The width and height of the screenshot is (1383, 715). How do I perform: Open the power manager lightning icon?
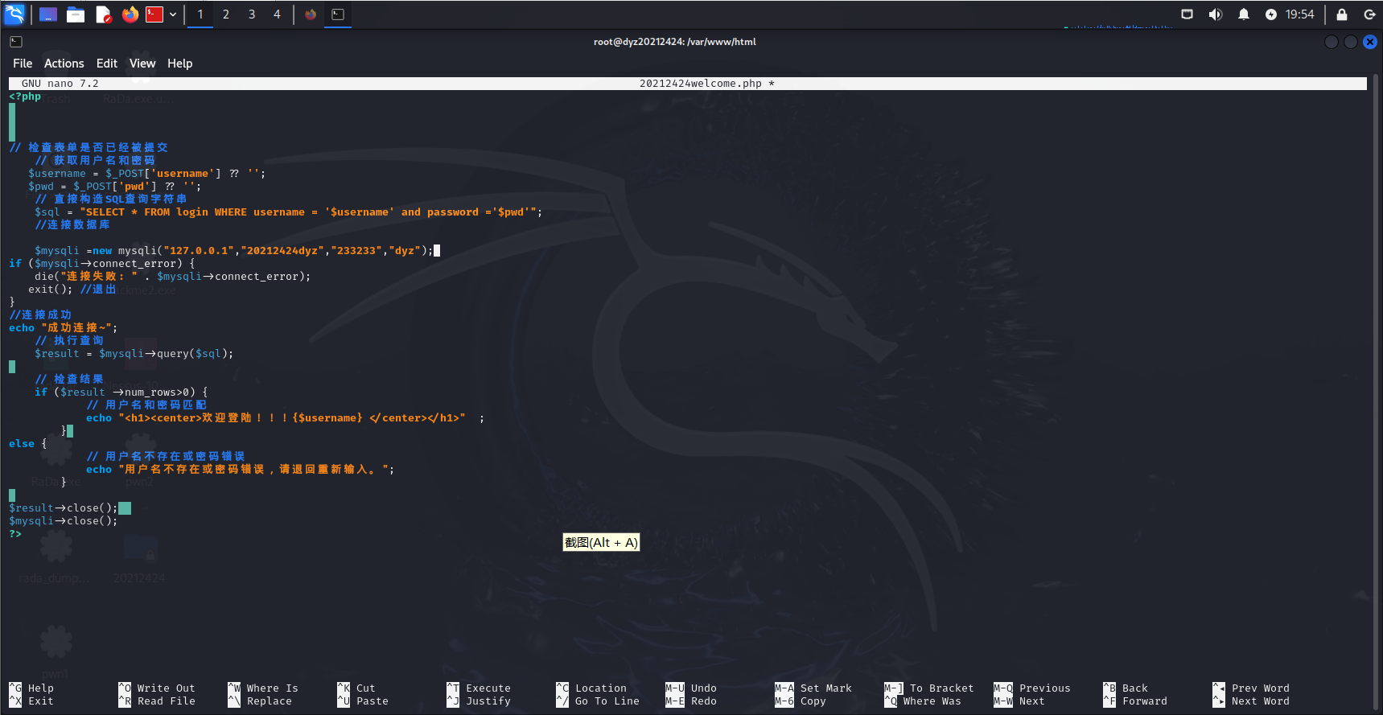1270,14
